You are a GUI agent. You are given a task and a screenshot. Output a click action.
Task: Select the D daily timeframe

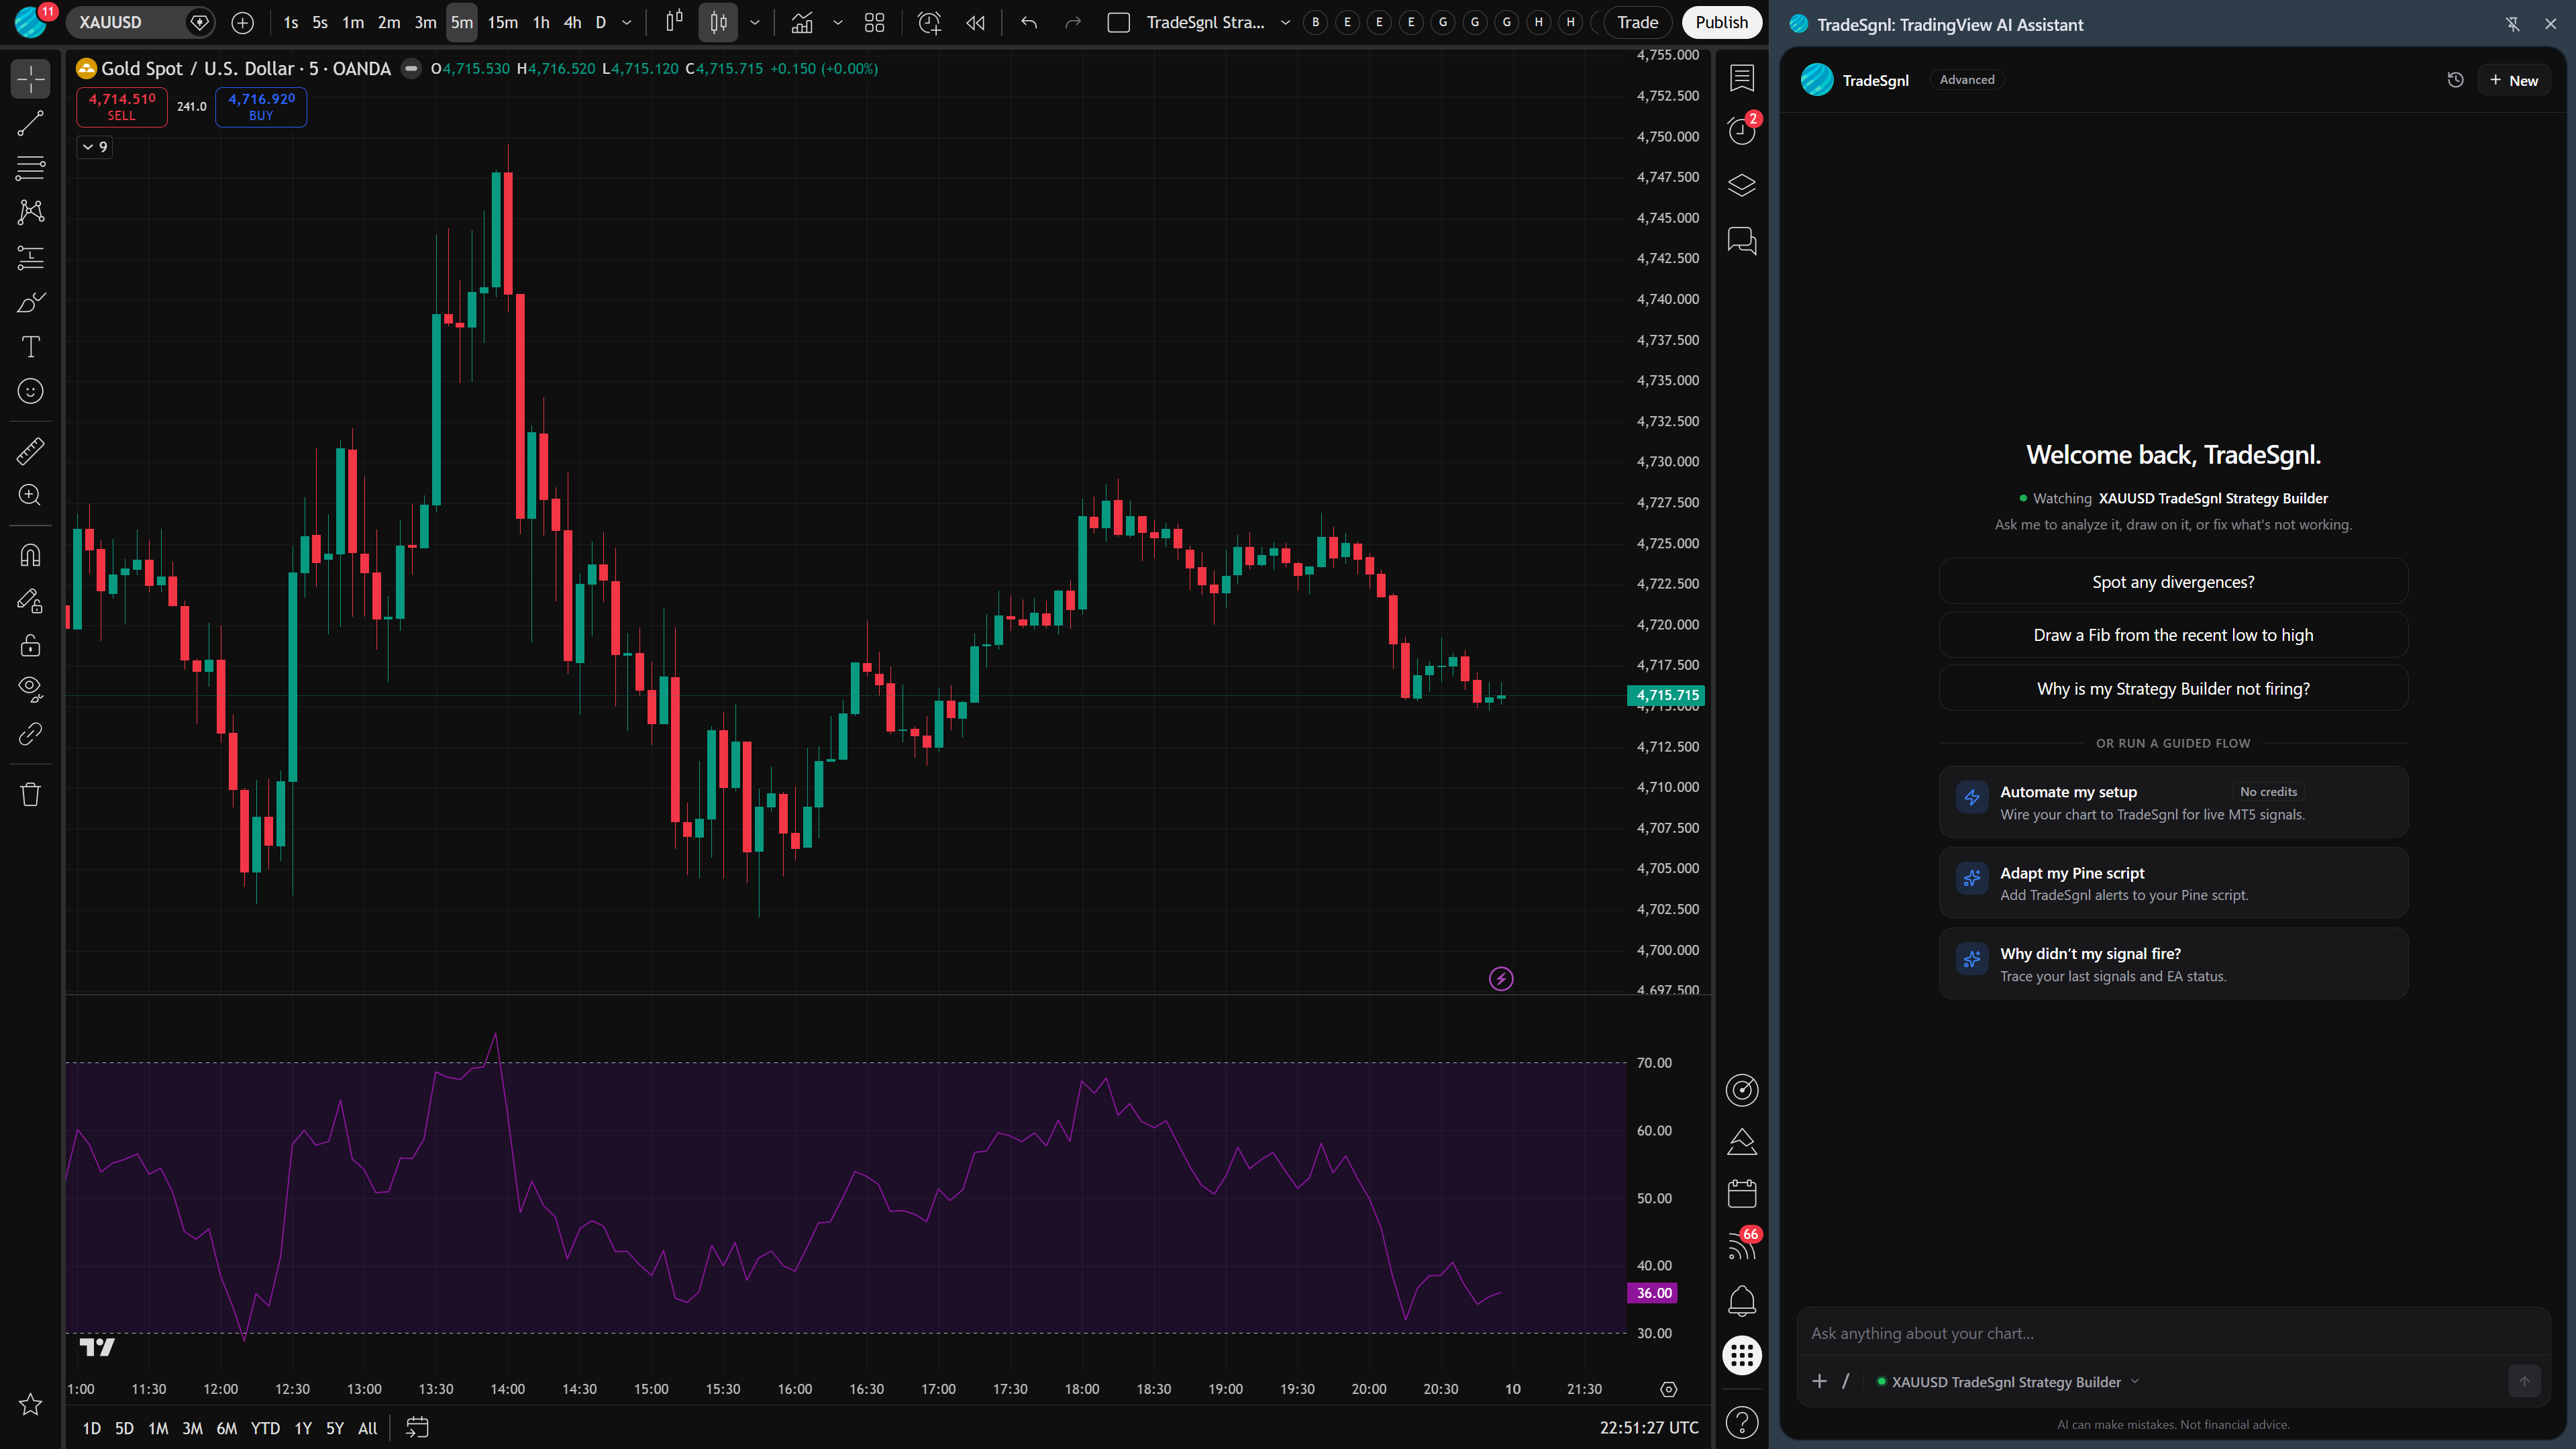point(601,22)
